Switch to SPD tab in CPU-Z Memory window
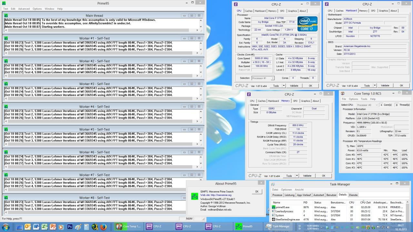413x232 pixels. [295, 101]
